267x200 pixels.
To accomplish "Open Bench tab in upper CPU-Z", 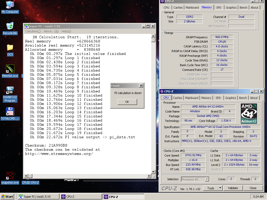I will click(x=243, y=8).
